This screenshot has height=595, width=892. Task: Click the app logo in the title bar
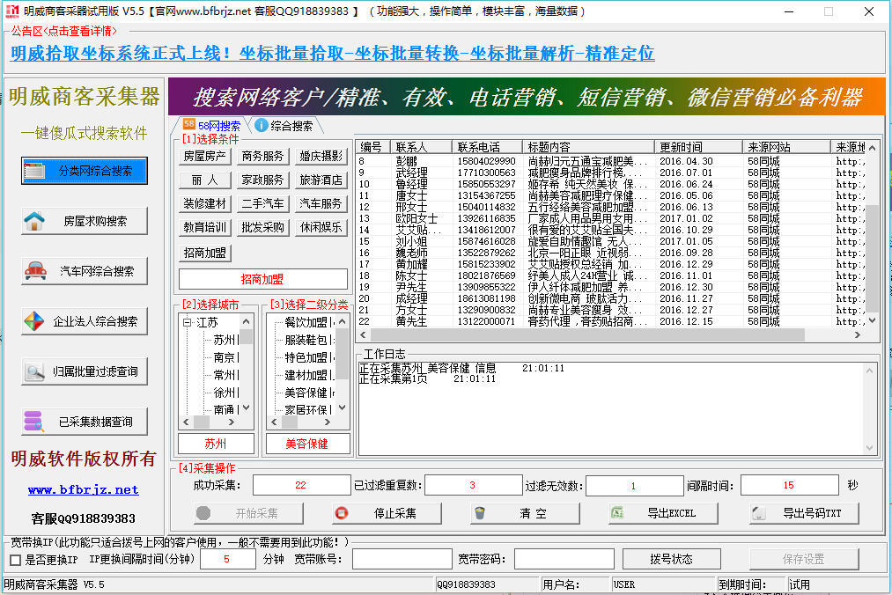coord(12,11)
